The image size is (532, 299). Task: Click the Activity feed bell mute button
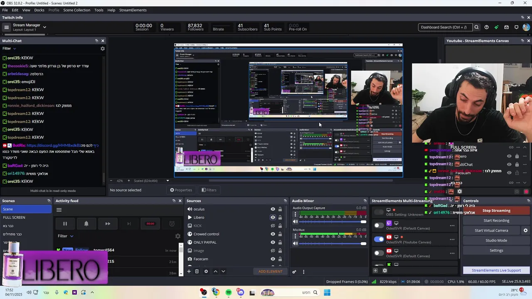[86, 224]
